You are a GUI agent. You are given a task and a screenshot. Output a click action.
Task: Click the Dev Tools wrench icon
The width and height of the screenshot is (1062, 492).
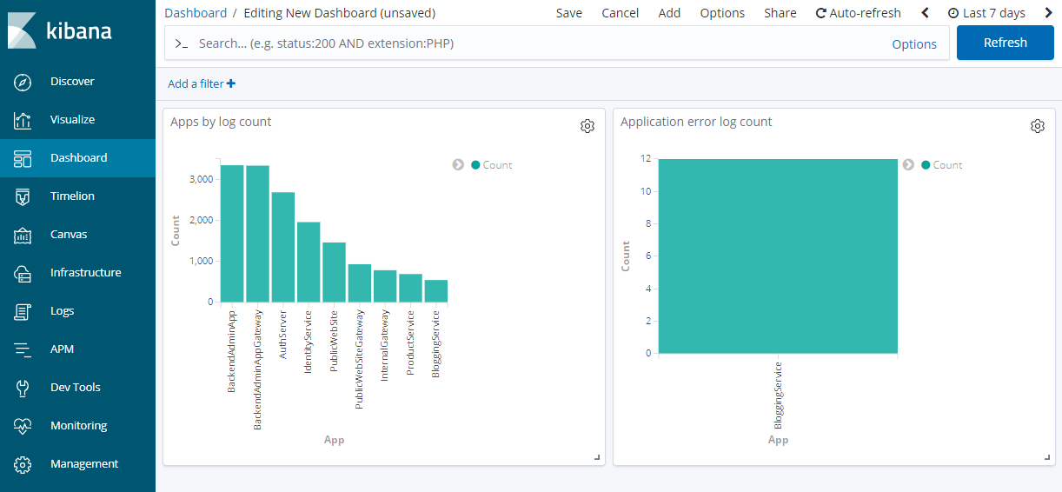pyautogui.click(x=23, y=388)
